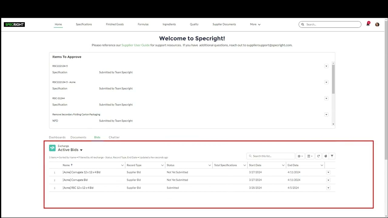Click the 4/5/2024 end date cell
The height and width of the screenshot is (218, 388).
(x=293, y=188)
